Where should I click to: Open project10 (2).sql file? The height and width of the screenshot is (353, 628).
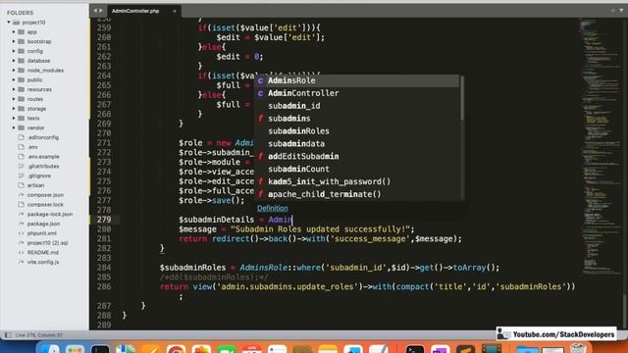coord(47,243)
